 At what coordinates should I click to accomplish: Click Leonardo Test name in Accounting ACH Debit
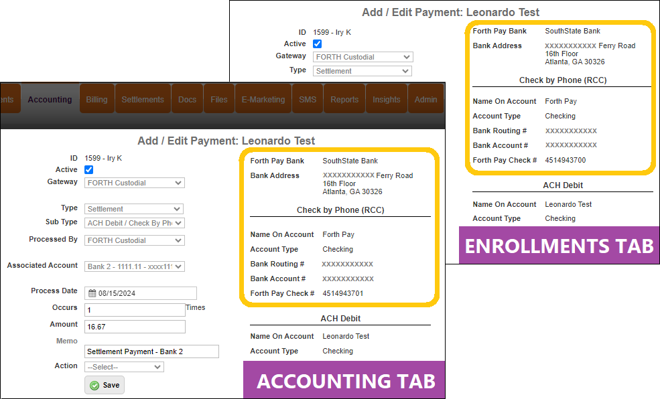click(346, 336)
